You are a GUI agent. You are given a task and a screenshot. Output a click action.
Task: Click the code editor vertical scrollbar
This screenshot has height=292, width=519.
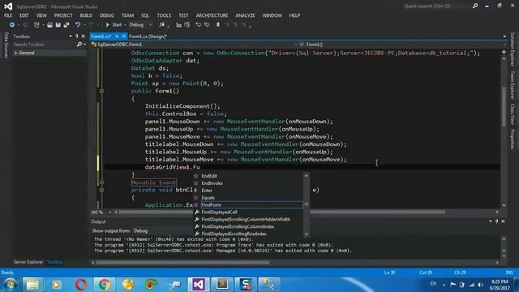tap(504, 106)
